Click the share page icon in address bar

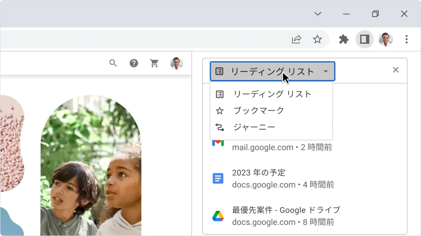click(x=297, y=39)
